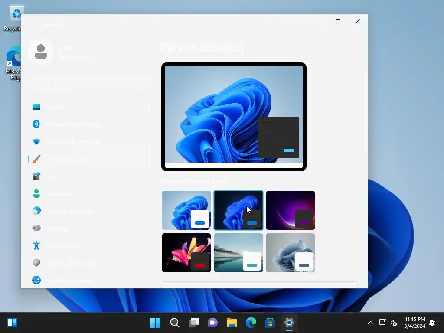Maximize the Settings window
Screen dimensions: 444x333
click(337, 21)
